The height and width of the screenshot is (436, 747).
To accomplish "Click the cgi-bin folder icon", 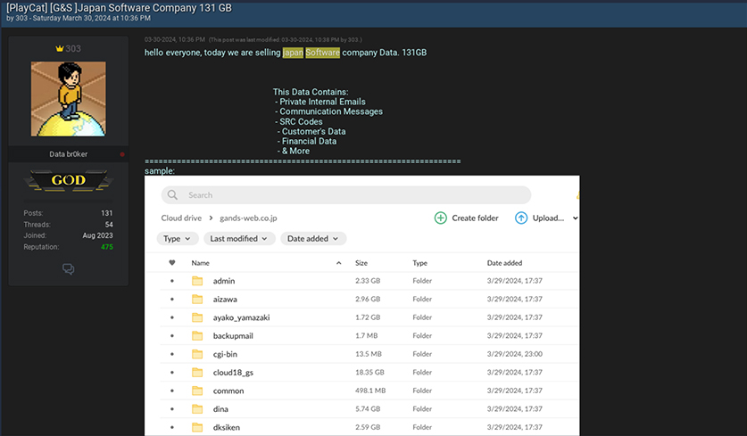I will click(197, 354).
